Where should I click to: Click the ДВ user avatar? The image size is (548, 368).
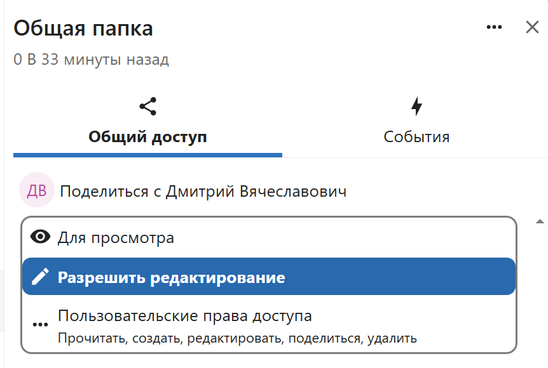coord(37,191)
